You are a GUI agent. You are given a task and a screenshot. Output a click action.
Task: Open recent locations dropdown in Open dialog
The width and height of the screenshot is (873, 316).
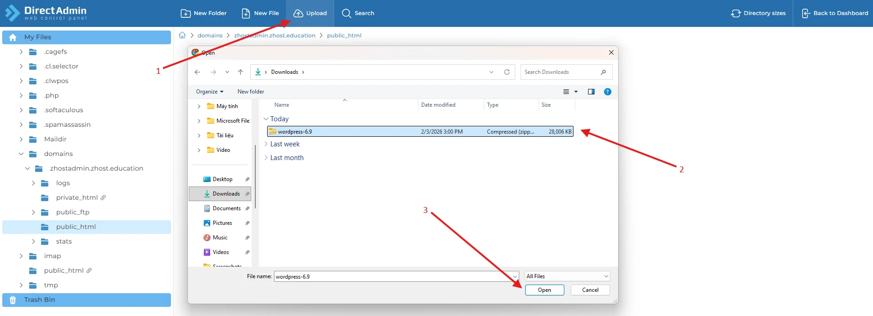(227, 72)
